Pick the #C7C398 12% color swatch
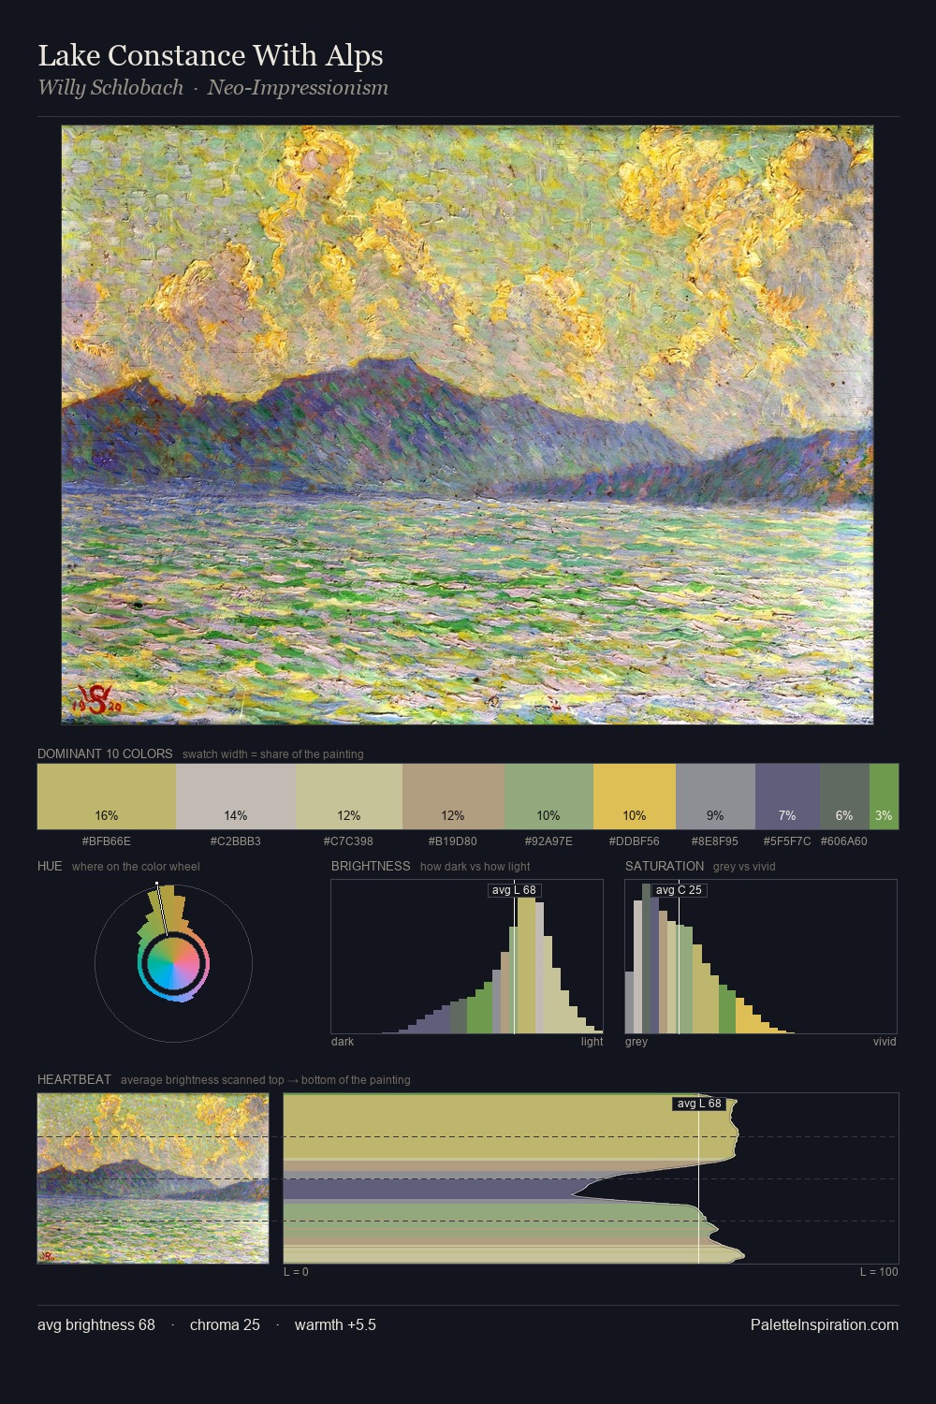 [349, 797]
